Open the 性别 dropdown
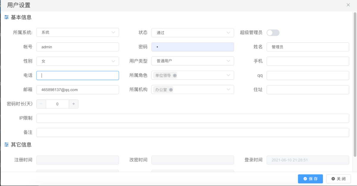 [113, 61]
